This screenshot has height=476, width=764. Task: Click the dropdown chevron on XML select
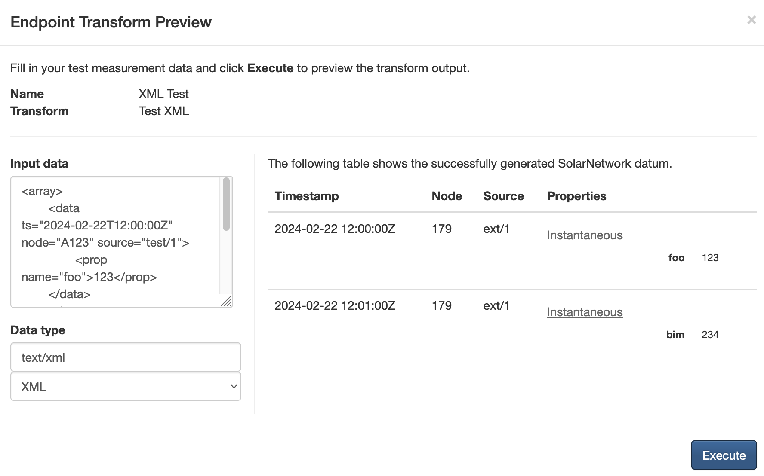pyautogui.click(x=234, y=386)
